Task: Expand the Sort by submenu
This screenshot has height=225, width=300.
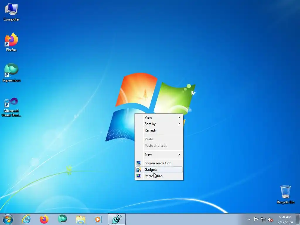Action: pyautogui.click(x=159, y=124)
